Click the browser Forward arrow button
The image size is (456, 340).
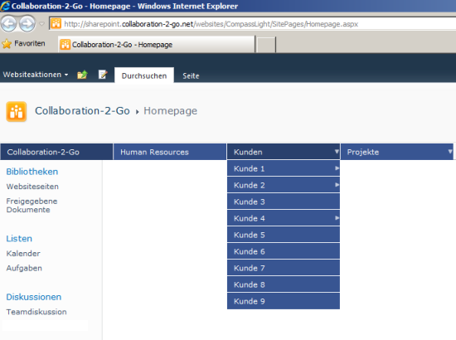(27, 23)
